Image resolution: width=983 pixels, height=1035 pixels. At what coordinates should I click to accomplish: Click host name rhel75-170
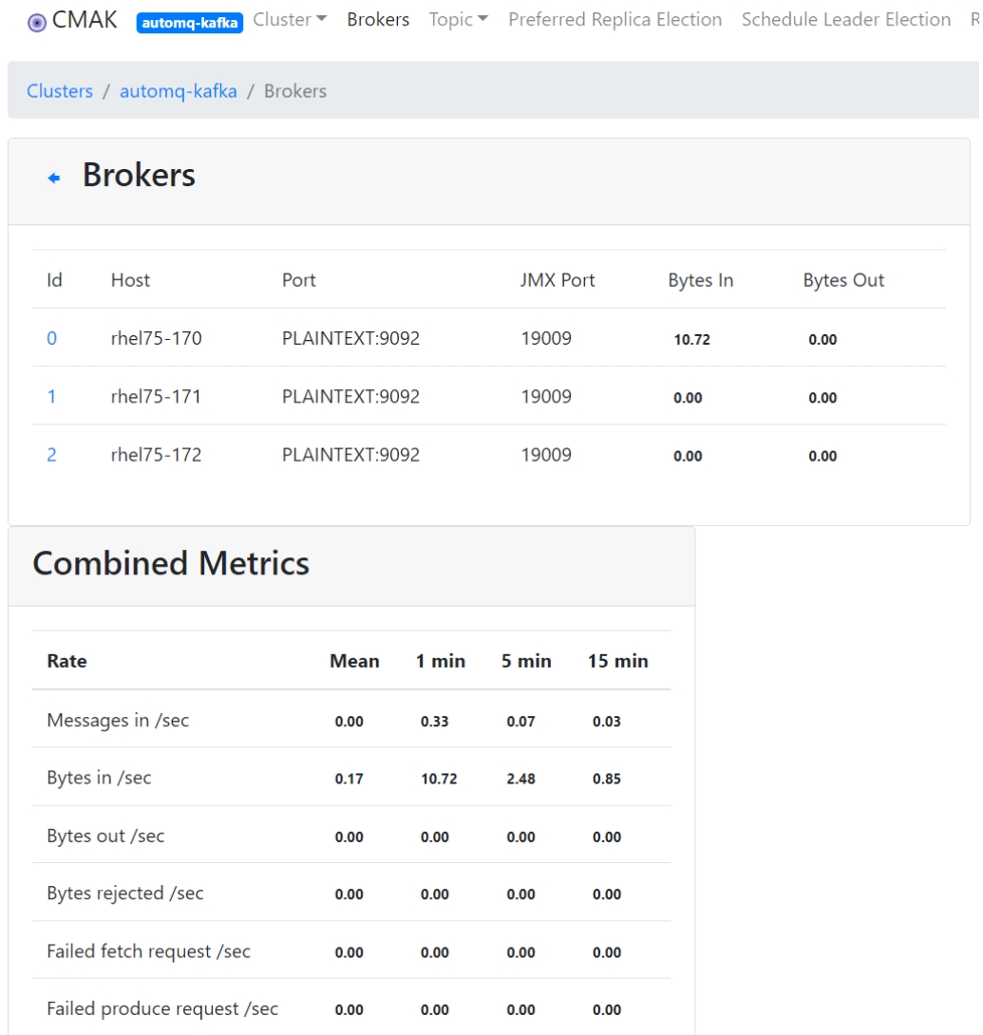(x=156, y=338)
